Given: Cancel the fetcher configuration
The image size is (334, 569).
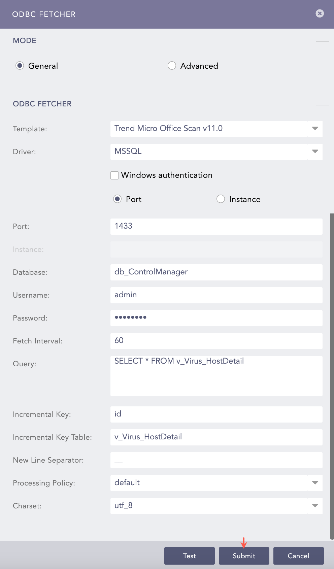Looking at the screenshot, I should pyautogui.click(x=298, y=556).
